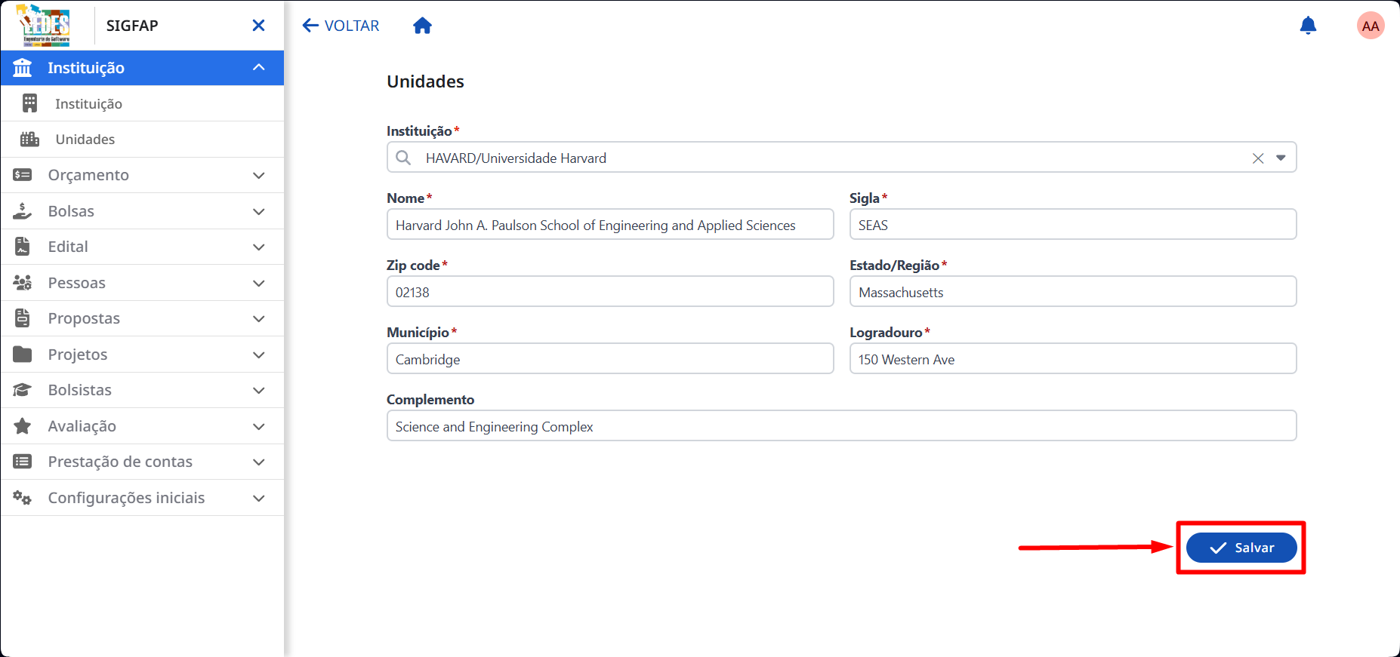This screenshot has width=1400, height=657.
Task: Open the Instituição submenu item
Action: pos(142,103)
